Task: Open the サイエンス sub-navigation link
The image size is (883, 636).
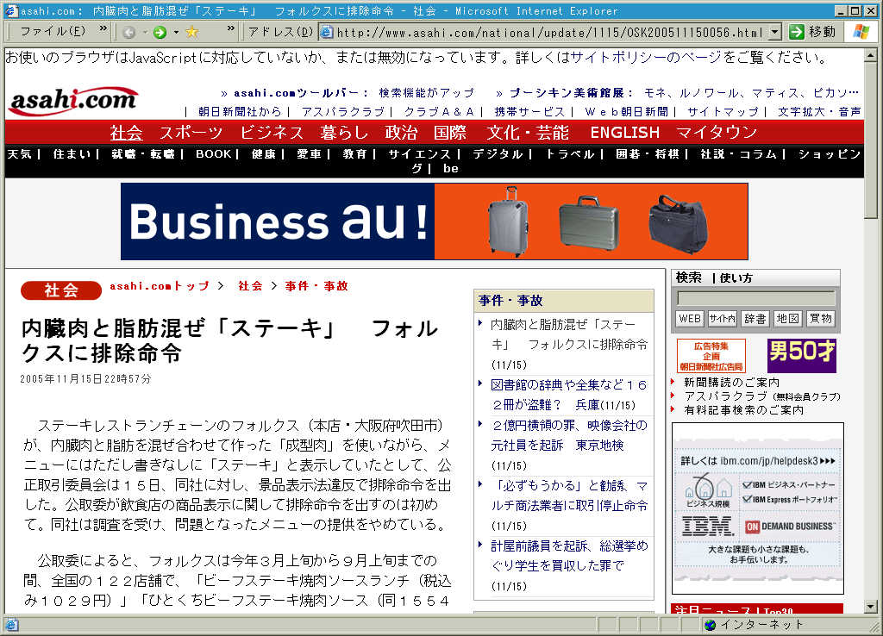Action: coord(420,153)
